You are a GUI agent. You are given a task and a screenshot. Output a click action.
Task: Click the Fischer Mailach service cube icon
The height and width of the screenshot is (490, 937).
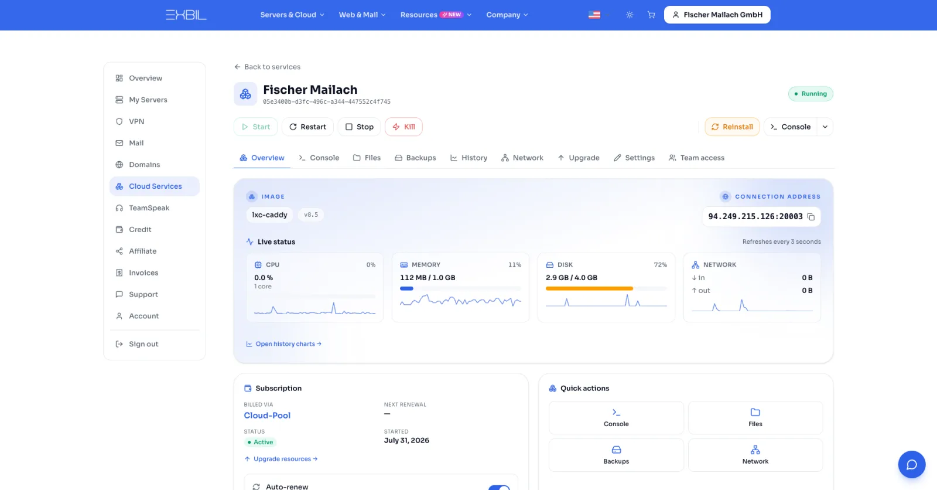pyautogui.click(x=245, y=94)
